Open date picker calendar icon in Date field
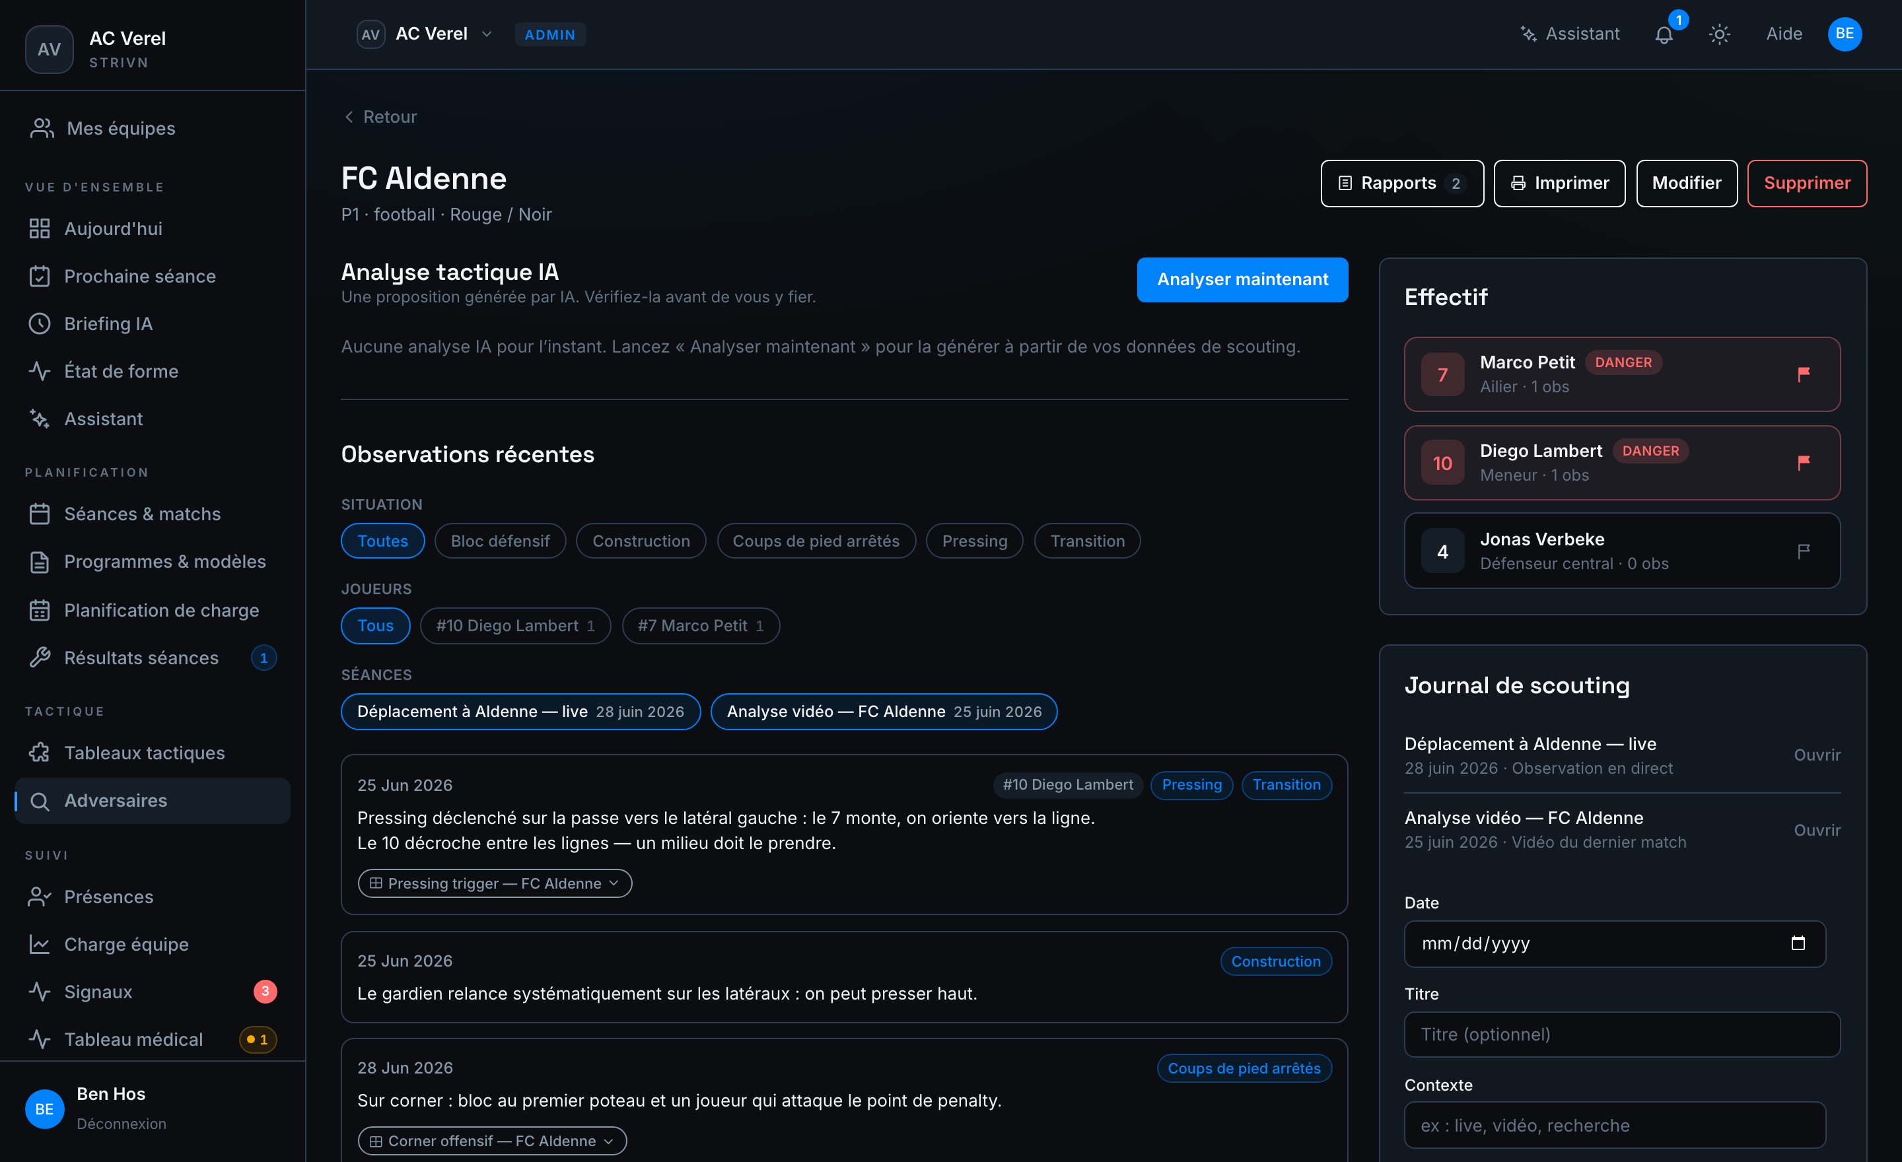The height and width of the screenshot is (1162, 1902). (1798, 943)
